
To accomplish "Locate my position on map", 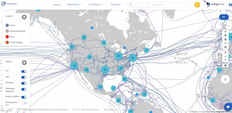I will click(225, 66).
